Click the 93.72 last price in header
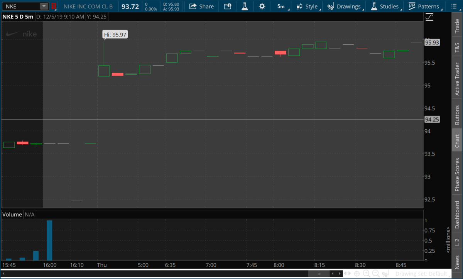Image resolution: width=463 pixels, height=279 pixels. pyautogui.click(x=130, y=6)
